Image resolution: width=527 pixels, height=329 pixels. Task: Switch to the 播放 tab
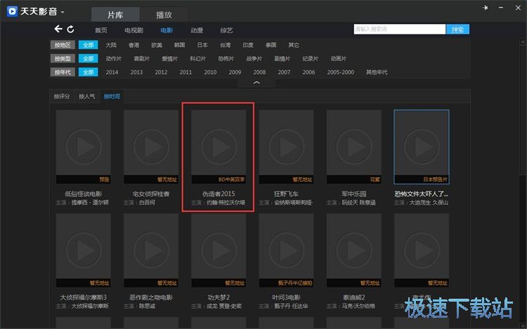164,14
